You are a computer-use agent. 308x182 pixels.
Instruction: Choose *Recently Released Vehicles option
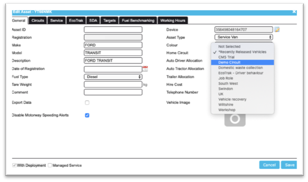242,52
